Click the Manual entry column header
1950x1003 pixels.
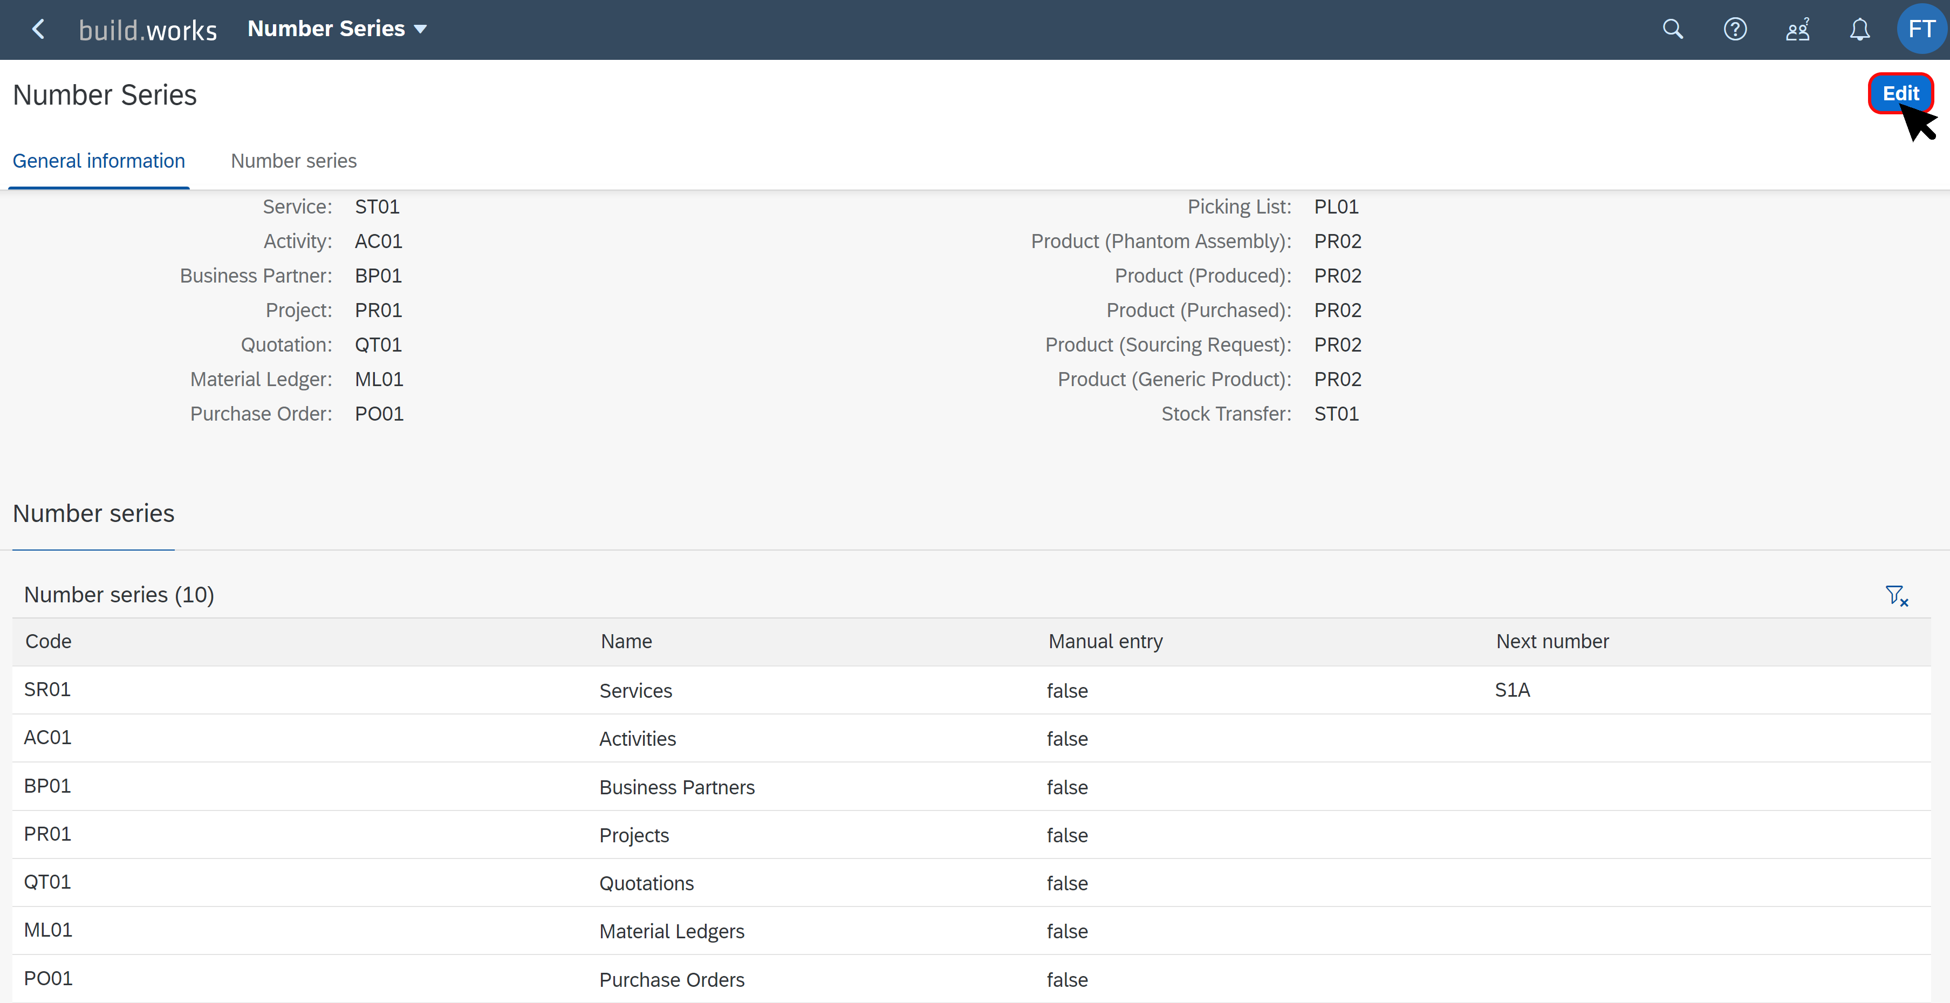tap(1105, 641)
